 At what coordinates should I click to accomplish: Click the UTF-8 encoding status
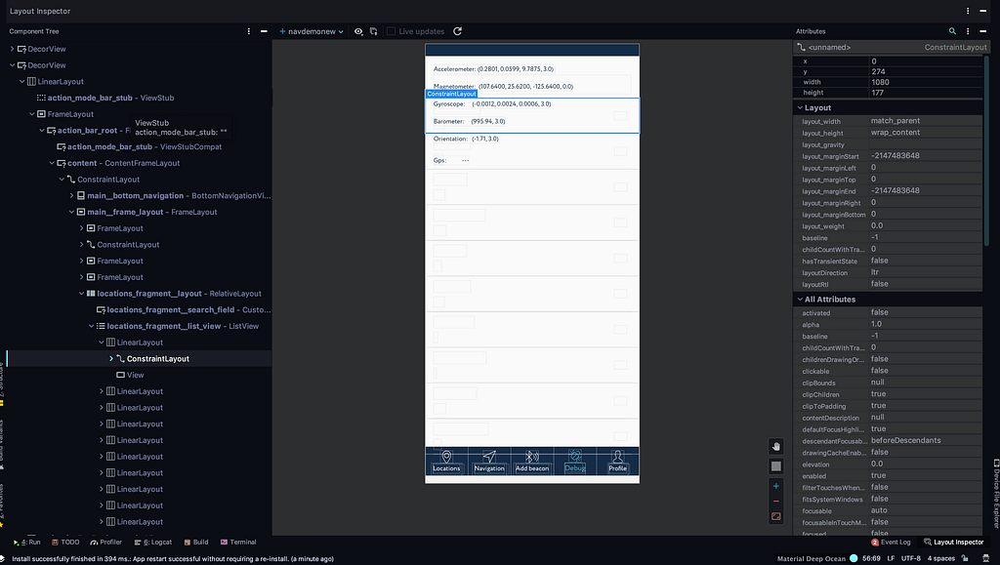point(911,558)
